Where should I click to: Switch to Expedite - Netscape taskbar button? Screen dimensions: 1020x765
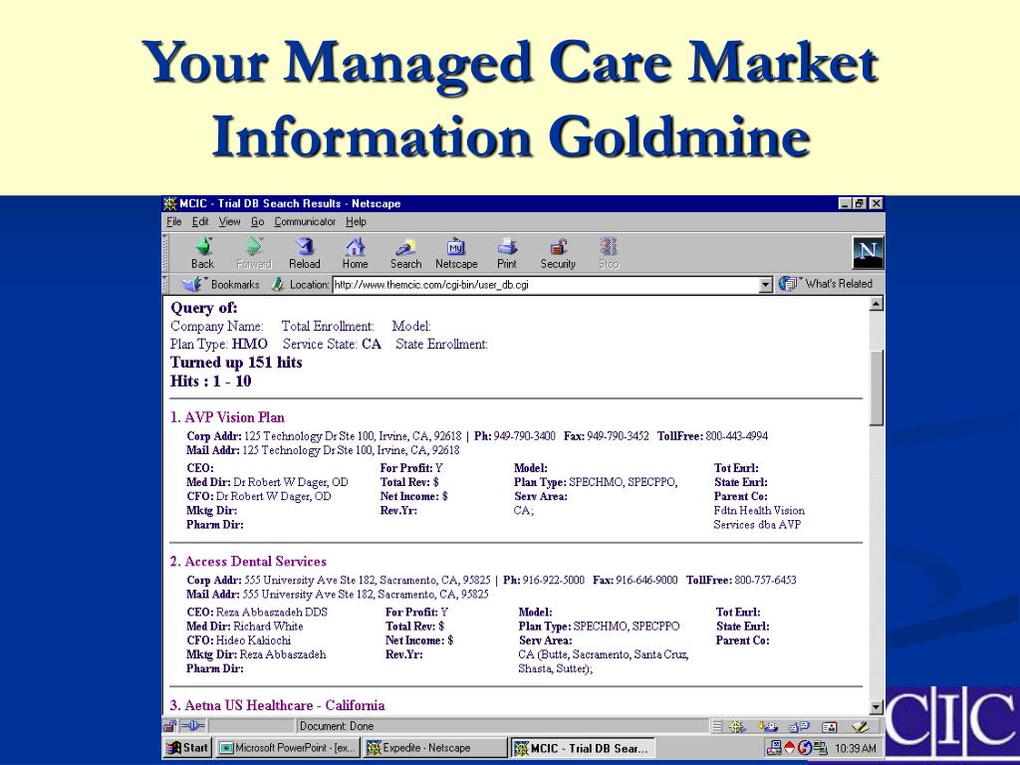pyautogui.click(x=434, y=747)
